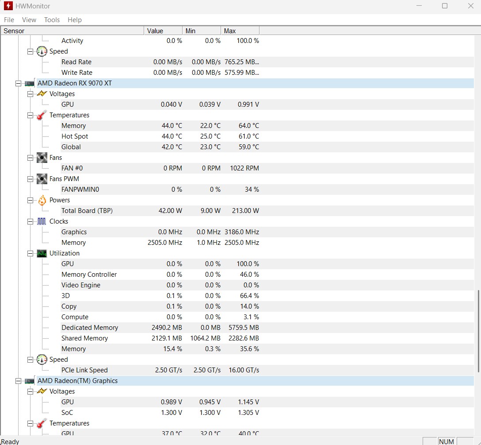Select the Graphics clock row
481x445 pixels.
pos(267,232)
